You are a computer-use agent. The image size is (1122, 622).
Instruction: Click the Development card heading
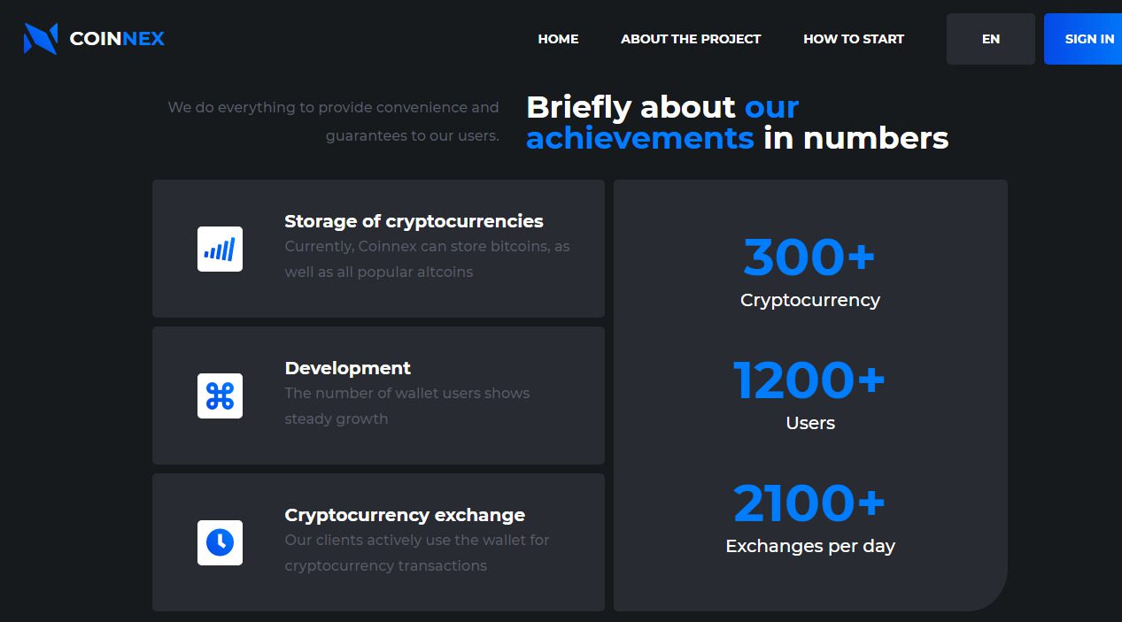click(347, 368)
